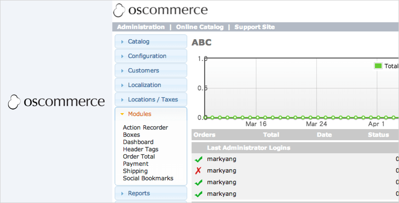Viewport: 399px width, 203px height.
Task: Open the Administration menu link
Action: (x=141, y=27)
